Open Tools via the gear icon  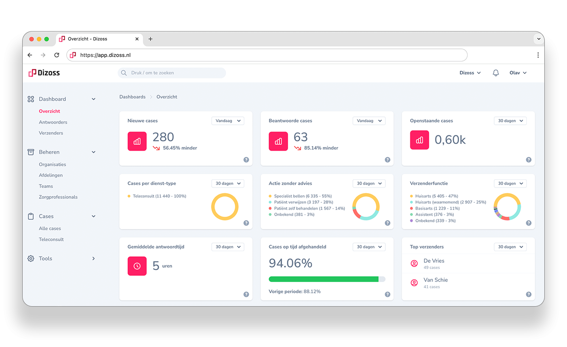[31, 258]
